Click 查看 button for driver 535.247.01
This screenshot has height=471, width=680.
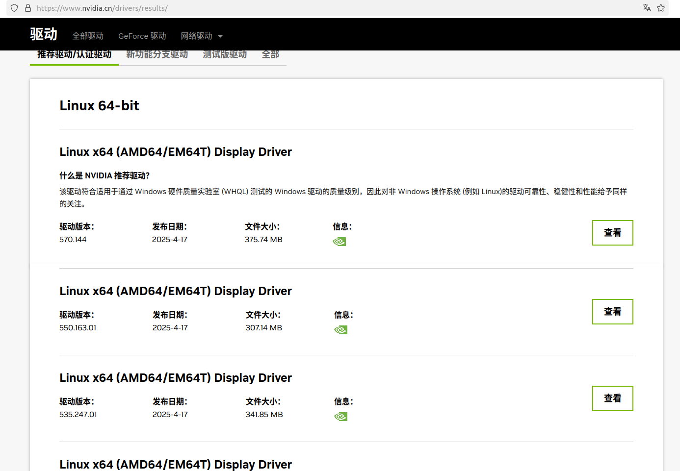613,398
